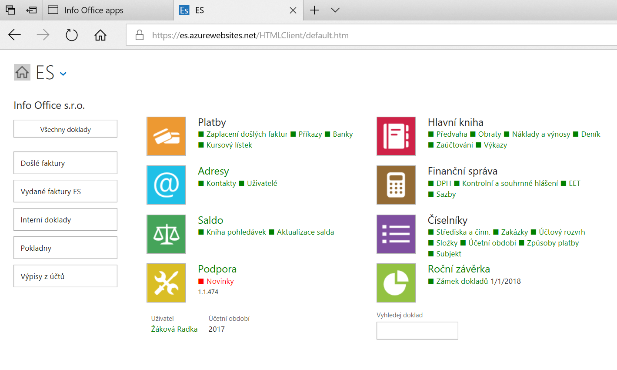Switch to the Info Office apps tab
This screenshot has height=370, width=617.
93,10
